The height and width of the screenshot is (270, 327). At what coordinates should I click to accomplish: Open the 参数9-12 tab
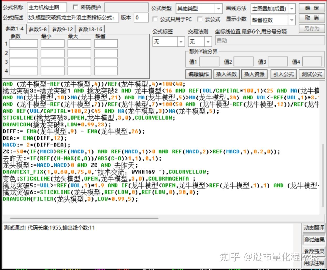[x=63, y=29]
